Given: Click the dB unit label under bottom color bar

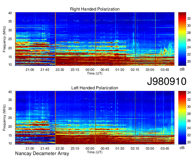Looking at the screenshot, I should 182,148.
